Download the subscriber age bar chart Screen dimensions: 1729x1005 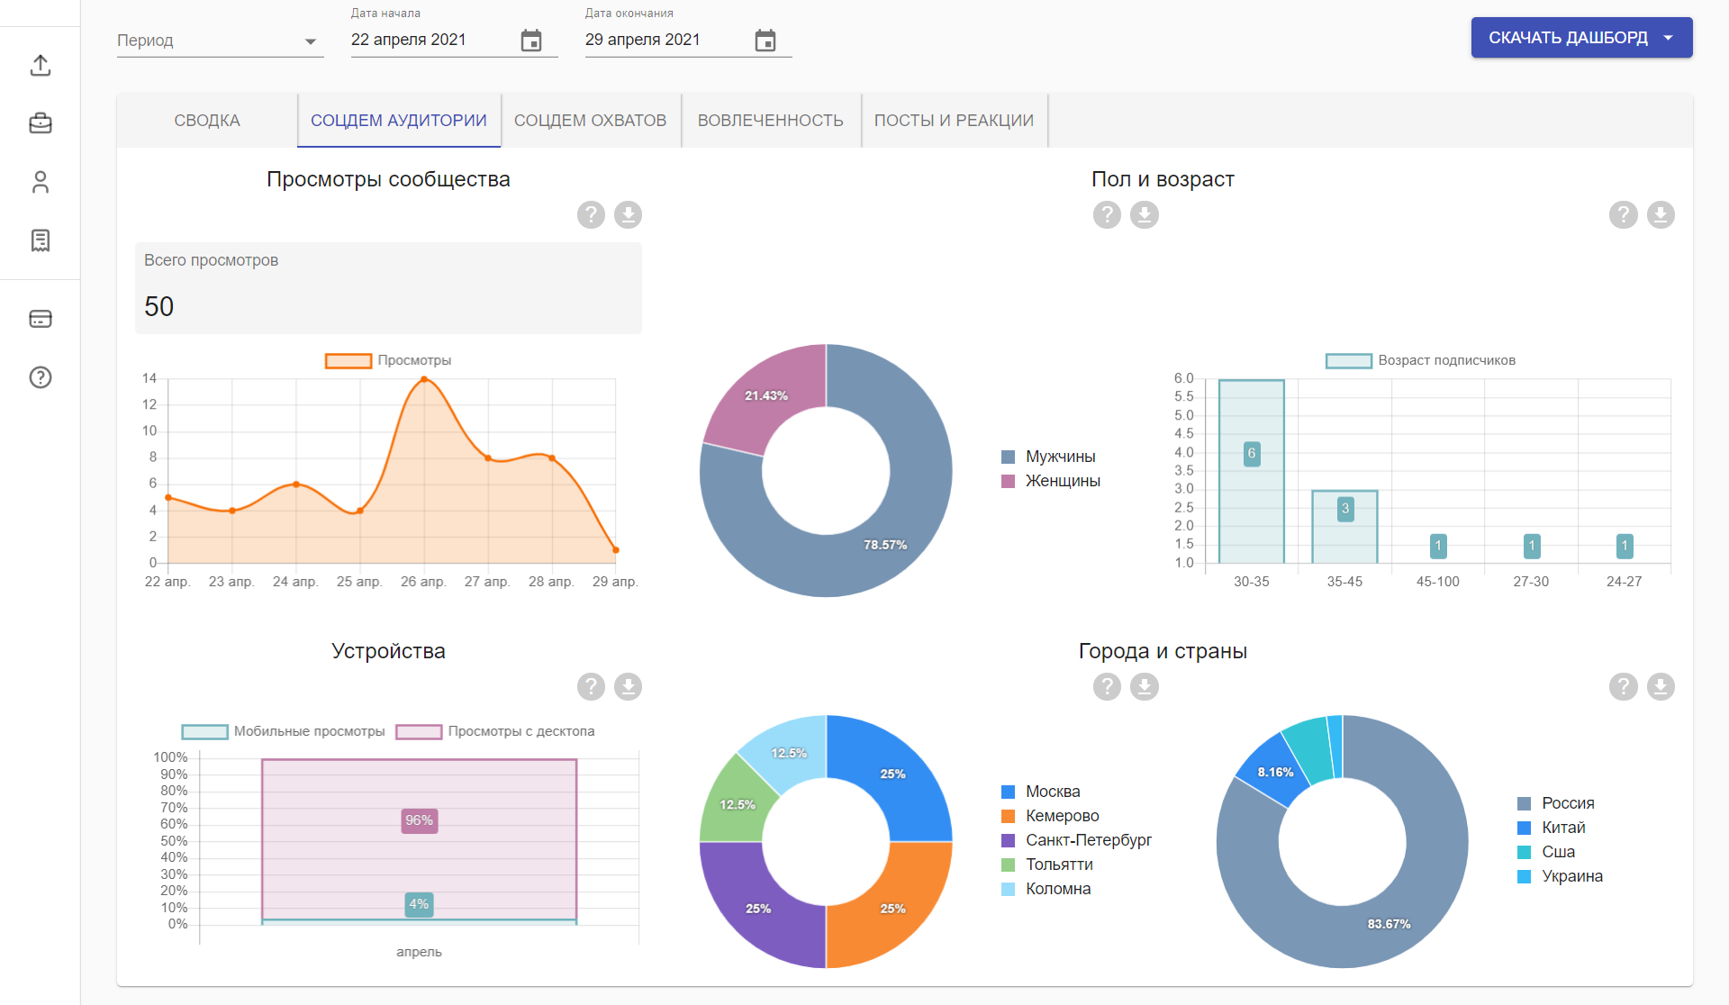pyautogui.click(x=1661, y=214)
